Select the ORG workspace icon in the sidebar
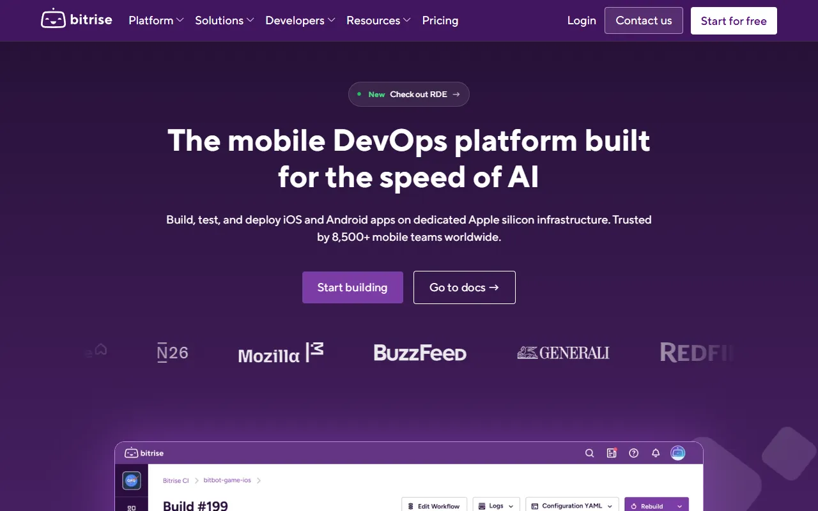 [x=132, y=480]
